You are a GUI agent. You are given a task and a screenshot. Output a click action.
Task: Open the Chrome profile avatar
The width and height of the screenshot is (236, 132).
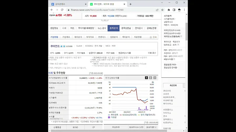coord(179,10)
